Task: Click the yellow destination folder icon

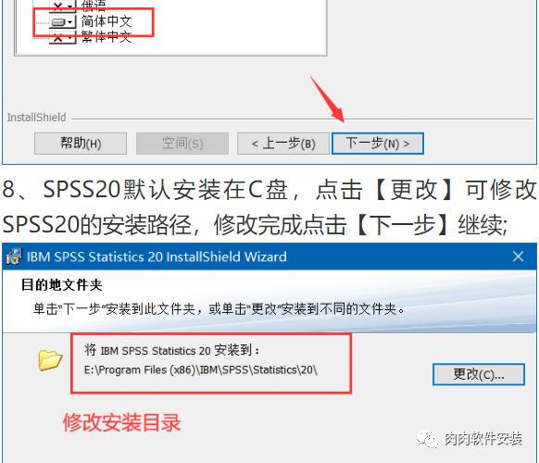Action: coord(50,360)
